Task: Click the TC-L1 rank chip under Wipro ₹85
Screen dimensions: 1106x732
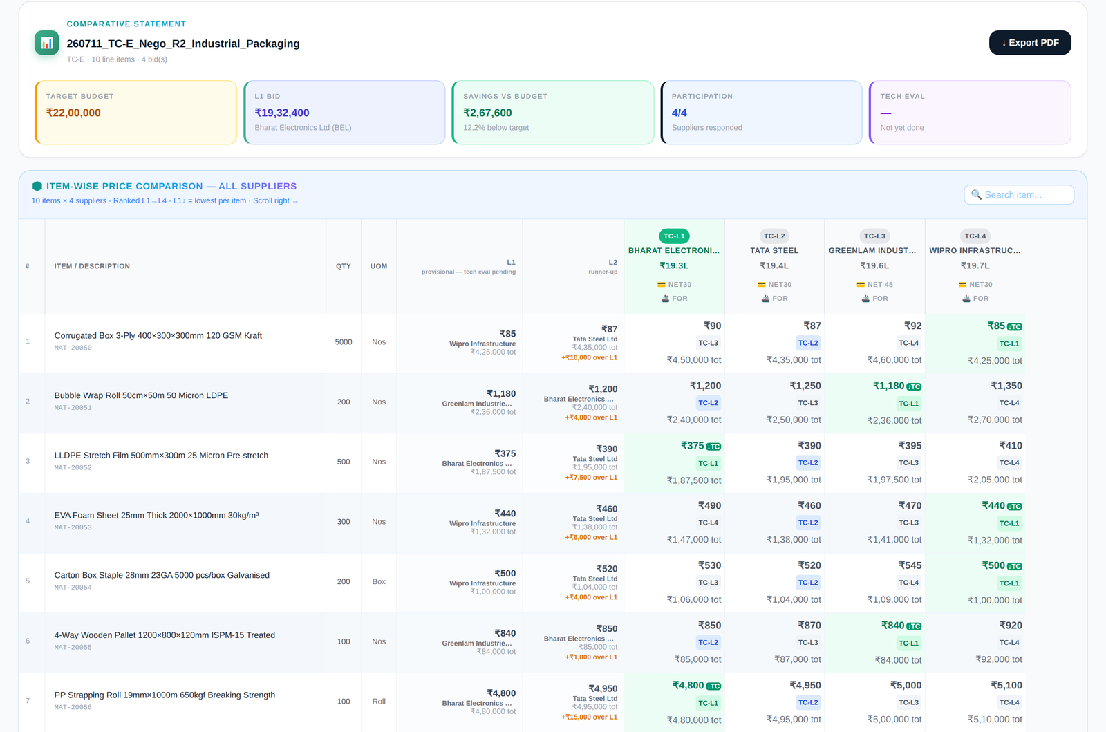Action: point(1009,344)
